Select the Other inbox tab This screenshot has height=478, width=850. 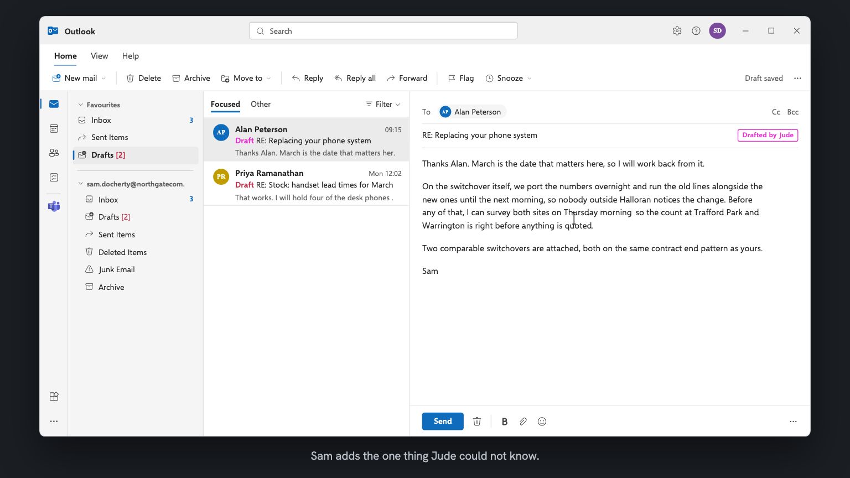(261, 104)
